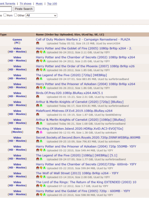Click magnet icon for Lord of the Rings
The image size is (149, 198).
[x=37, y=186]
